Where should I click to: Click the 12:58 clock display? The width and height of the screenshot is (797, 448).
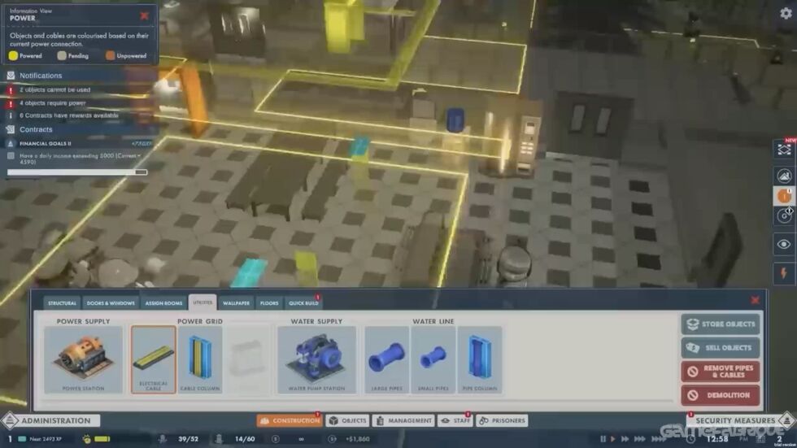(717, 439)
